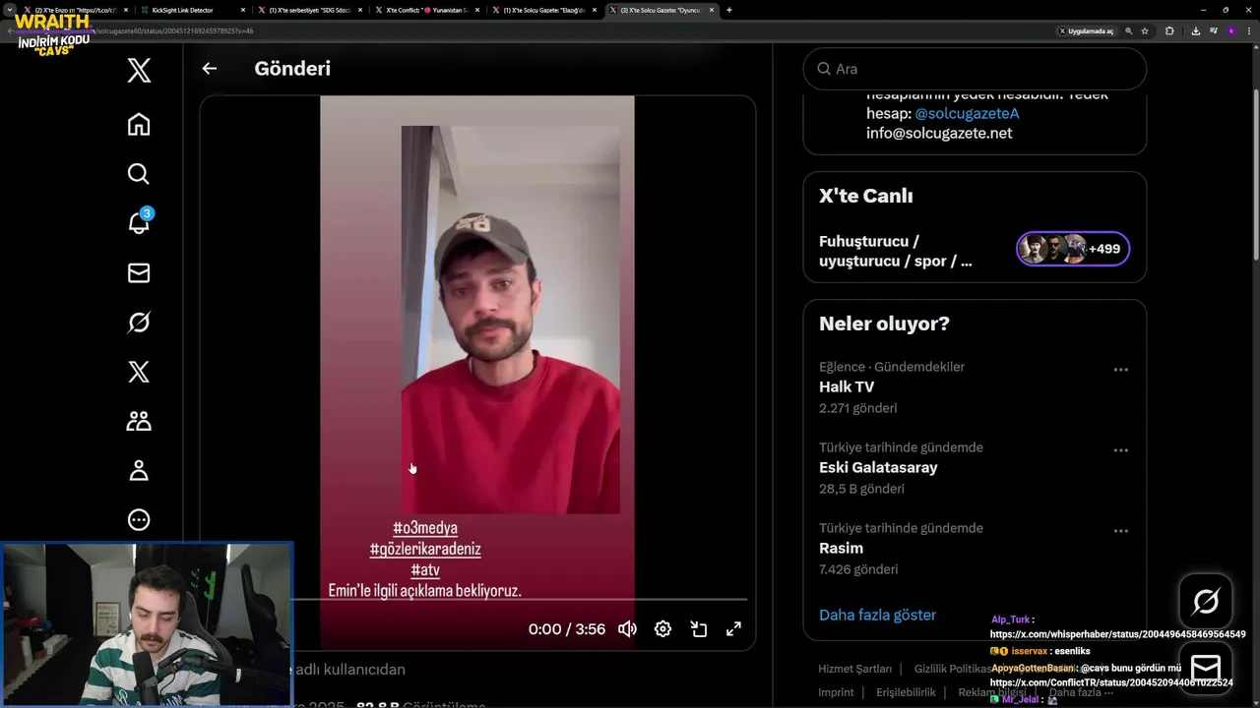Image resolution: width=1260 pixels, height=708 pixels.
Task: Click the Ara search field
Action: (975, 69)
